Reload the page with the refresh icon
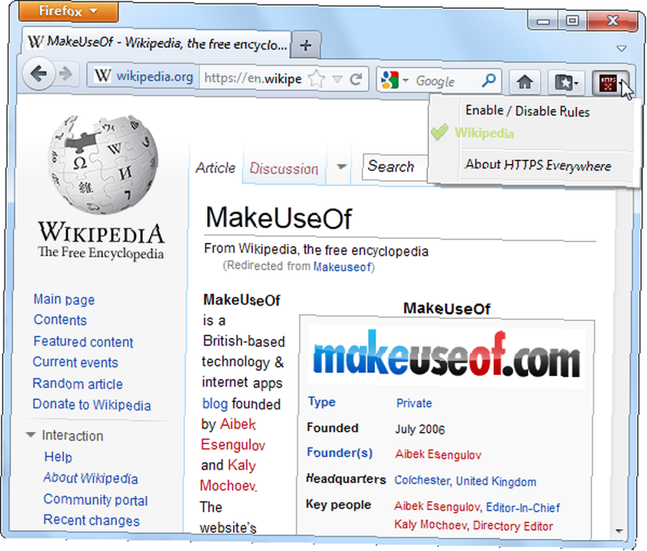This screenshot has height=551, width=647. [x=356, y=78]
